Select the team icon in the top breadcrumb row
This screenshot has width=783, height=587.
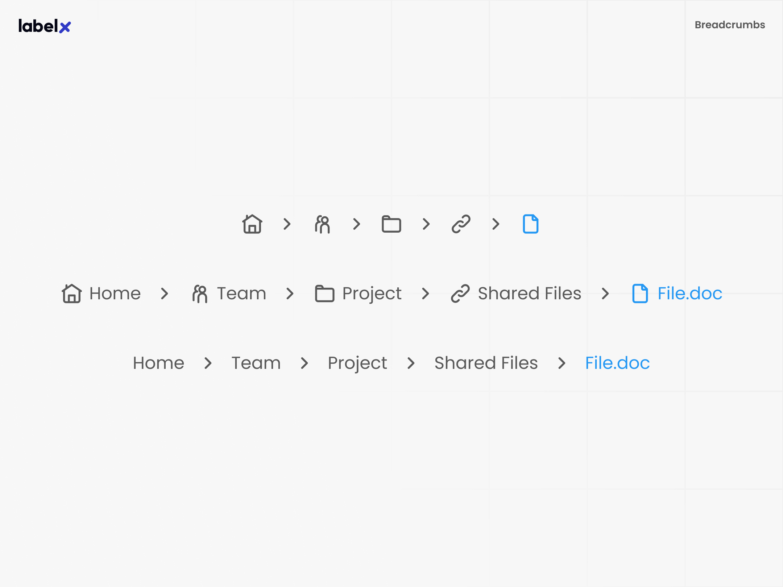[322, 224]
